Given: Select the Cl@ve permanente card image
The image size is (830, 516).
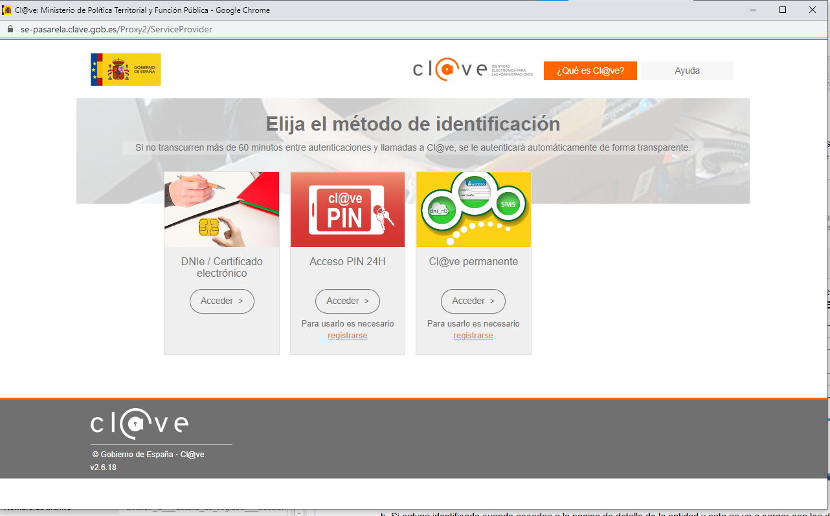Looking at the screenshot, I should click(x=473, y=210).
